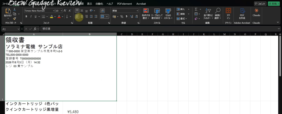
Task: Click Create PDF (PDFを作成) icon
Action: tap(242, 14)
